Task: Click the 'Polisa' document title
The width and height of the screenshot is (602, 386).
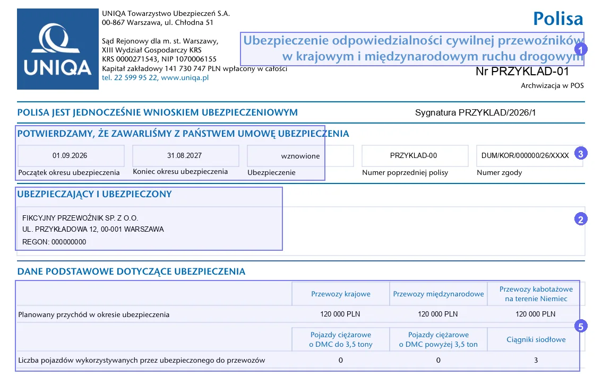Action: click(x=558, y=19)
